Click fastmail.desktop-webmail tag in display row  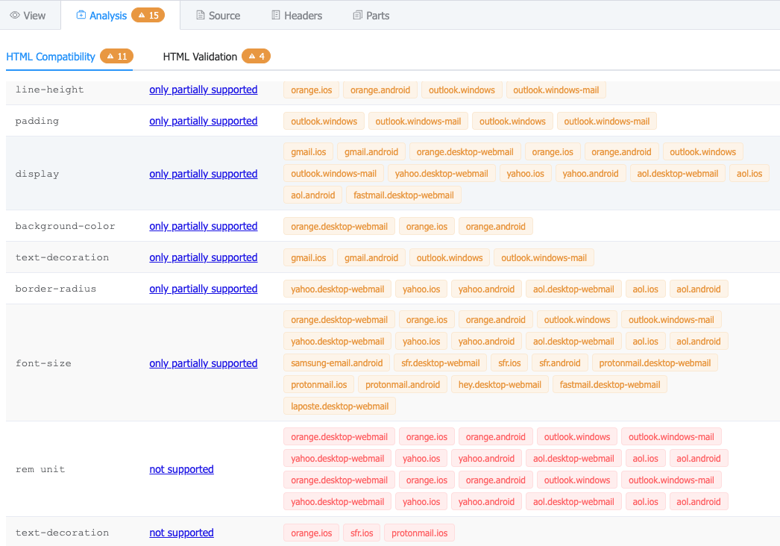[x=403, y=195]
